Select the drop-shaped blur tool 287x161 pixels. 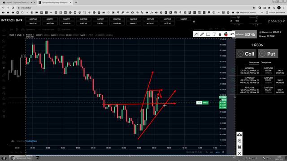220,34
